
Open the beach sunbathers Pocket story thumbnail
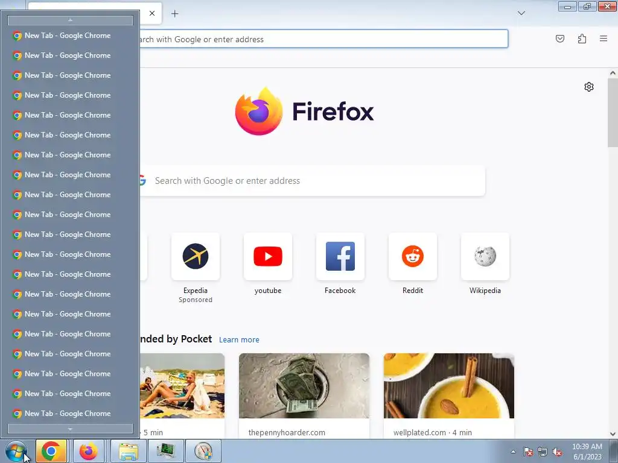182,386
